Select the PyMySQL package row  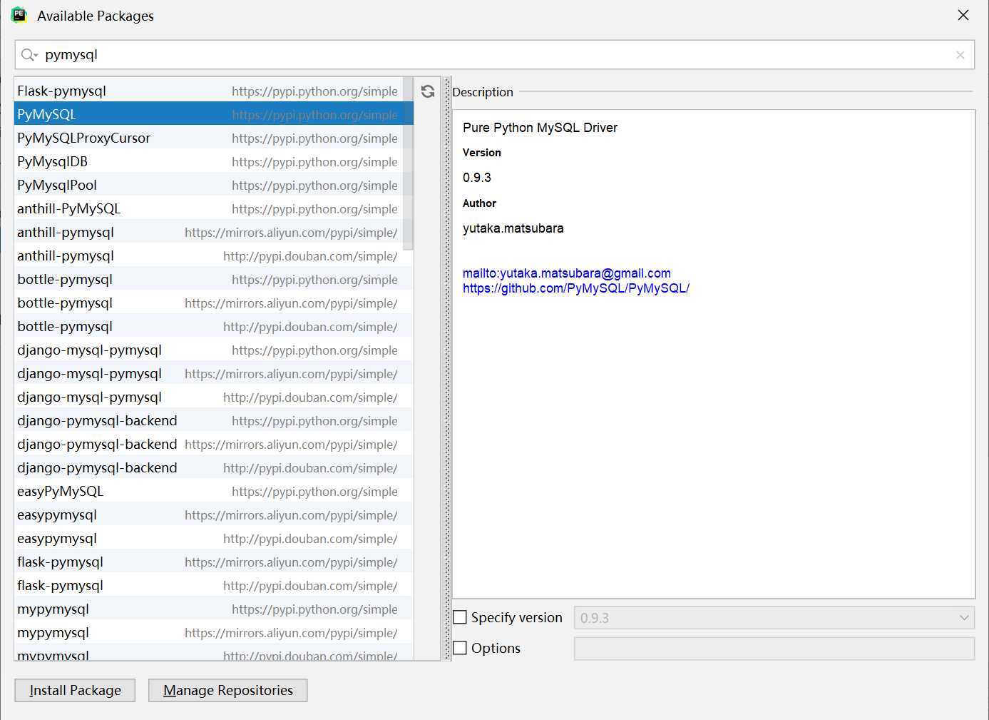[x=214, y=114]
